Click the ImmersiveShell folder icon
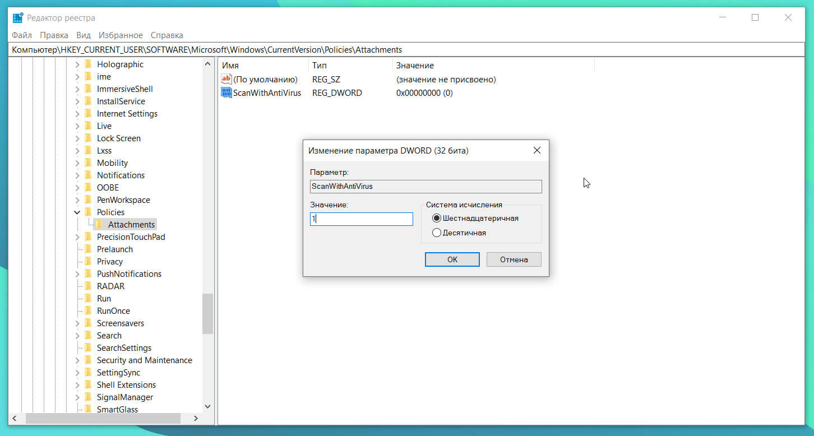This screenshot has height=436, width=814. pos(88,89)
